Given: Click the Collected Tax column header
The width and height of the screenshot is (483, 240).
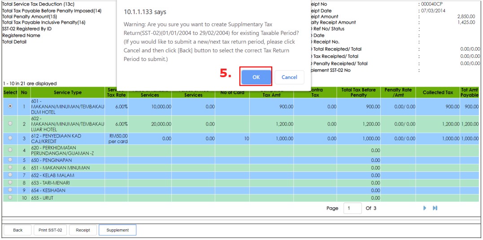Looking at the screenshot, I should (438, 92).
